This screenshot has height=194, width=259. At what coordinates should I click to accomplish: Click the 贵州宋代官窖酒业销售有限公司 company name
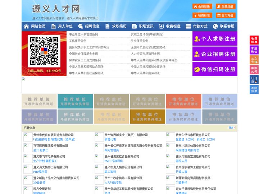53,135
